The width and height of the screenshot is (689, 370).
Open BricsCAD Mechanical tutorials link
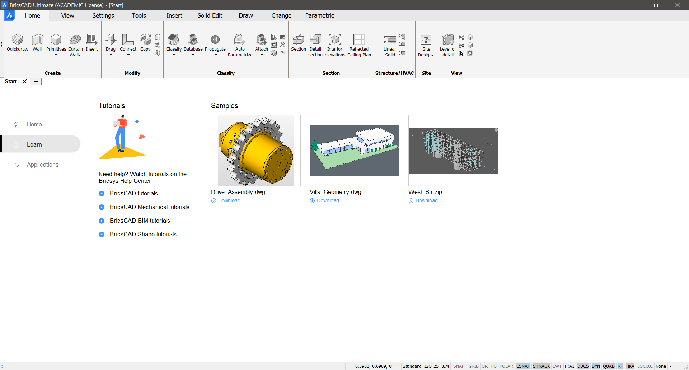[150, 207]
